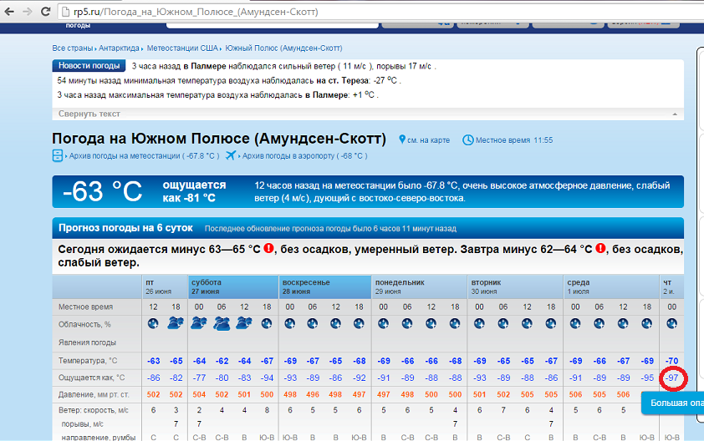
Task: Click the weather station archive icon
Action: coord(58,155)
